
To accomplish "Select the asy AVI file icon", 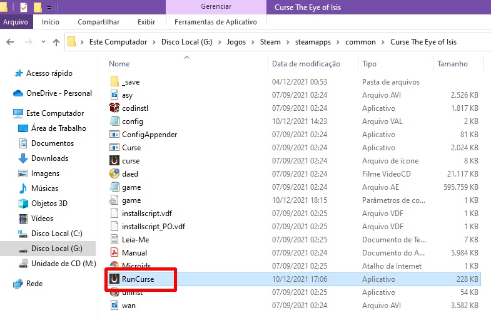I will pos(114,95).
